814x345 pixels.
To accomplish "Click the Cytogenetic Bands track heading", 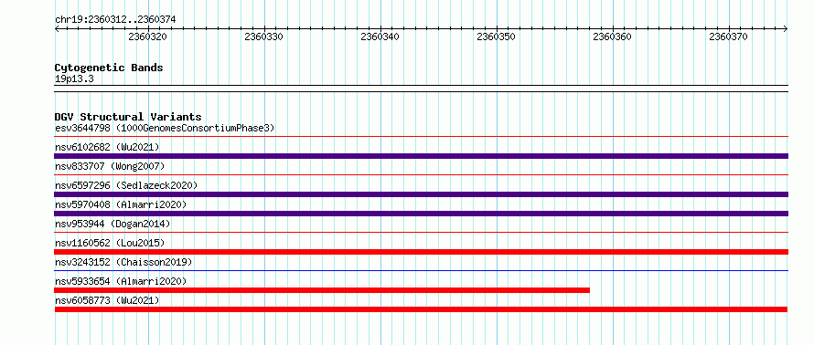I will [109, 68].
